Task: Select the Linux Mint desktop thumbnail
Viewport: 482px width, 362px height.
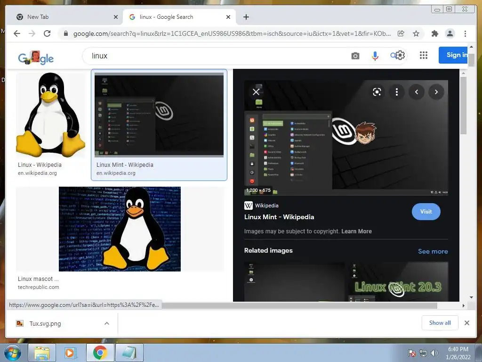Action: tap(159, 115)
